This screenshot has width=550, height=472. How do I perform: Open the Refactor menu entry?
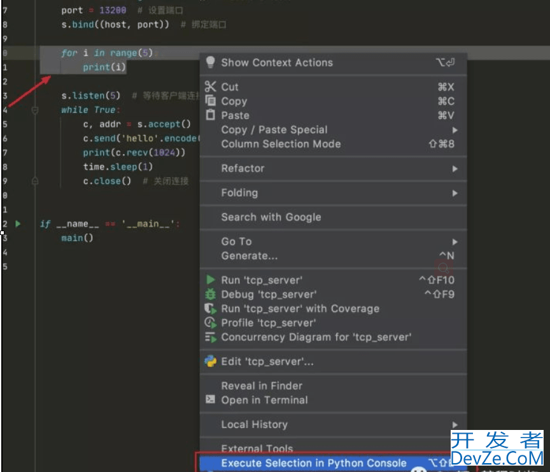click(333, 168)
